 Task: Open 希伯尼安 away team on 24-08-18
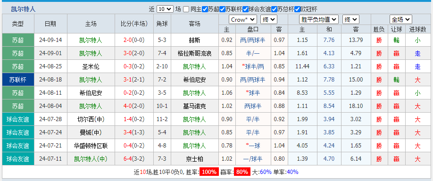(x=195, y=80)
